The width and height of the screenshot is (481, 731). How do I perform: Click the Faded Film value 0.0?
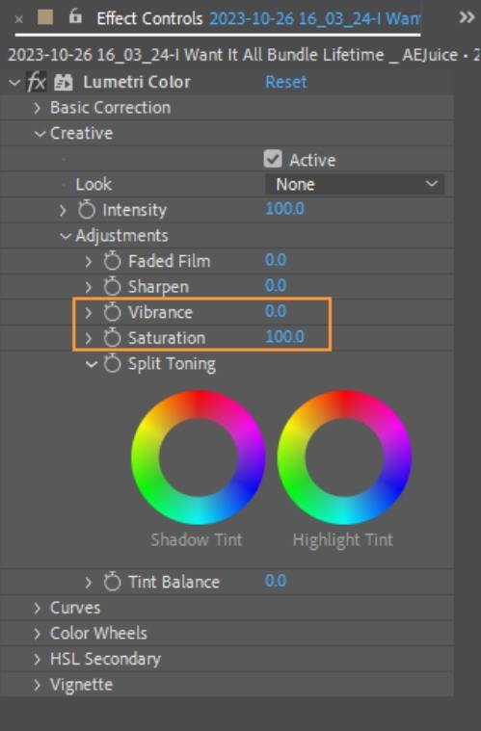[276, 260]
